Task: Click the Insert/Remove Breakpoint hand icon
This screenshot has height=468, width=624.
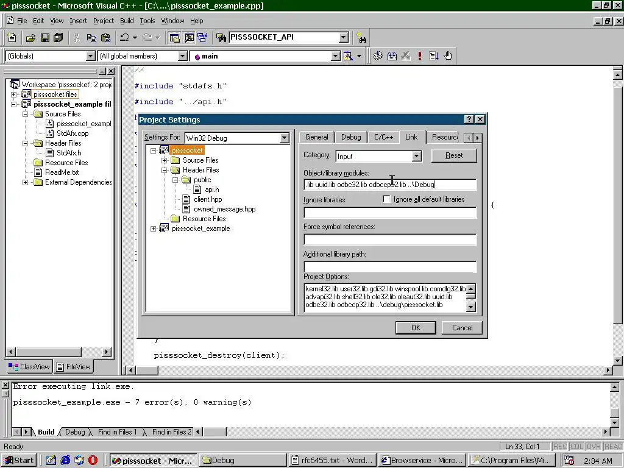Action: click(x=448, y=56)
